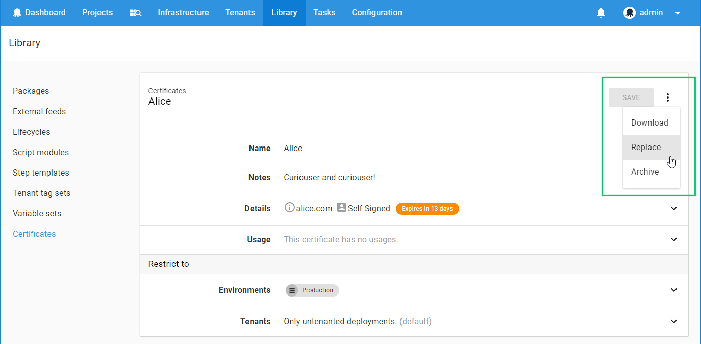Open Variable sets in the sidebar

coord(37,213)
